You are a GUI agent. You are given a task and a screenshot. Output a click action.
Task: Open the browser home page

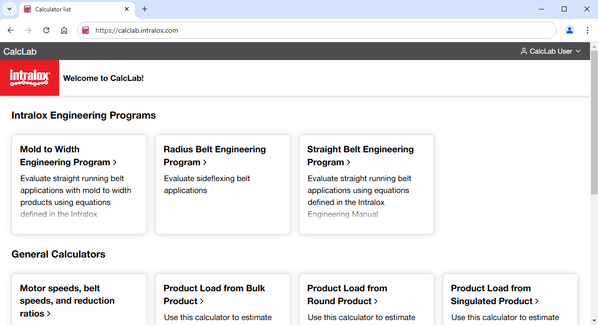point(64,30)
